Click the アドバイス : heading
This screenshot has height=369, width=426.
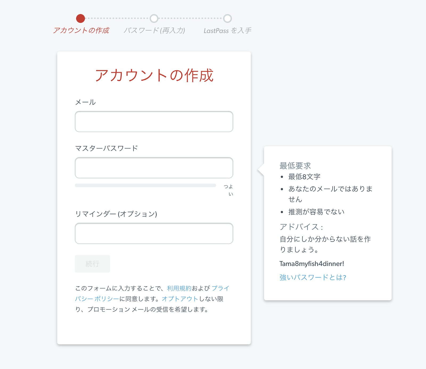point(301,227)
